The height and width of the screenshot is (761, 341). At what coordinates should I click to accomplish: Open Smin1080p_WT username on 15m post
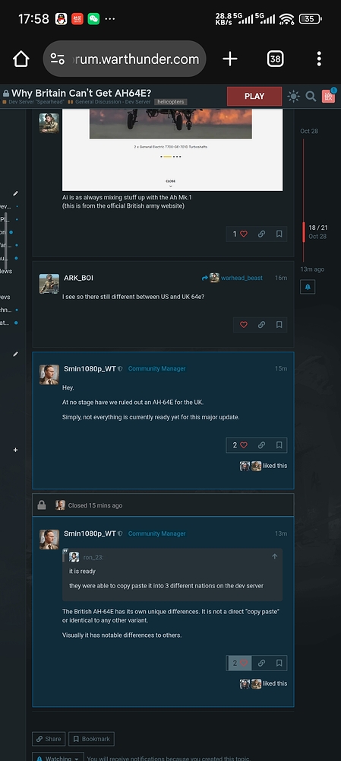[x=90, y=368]
